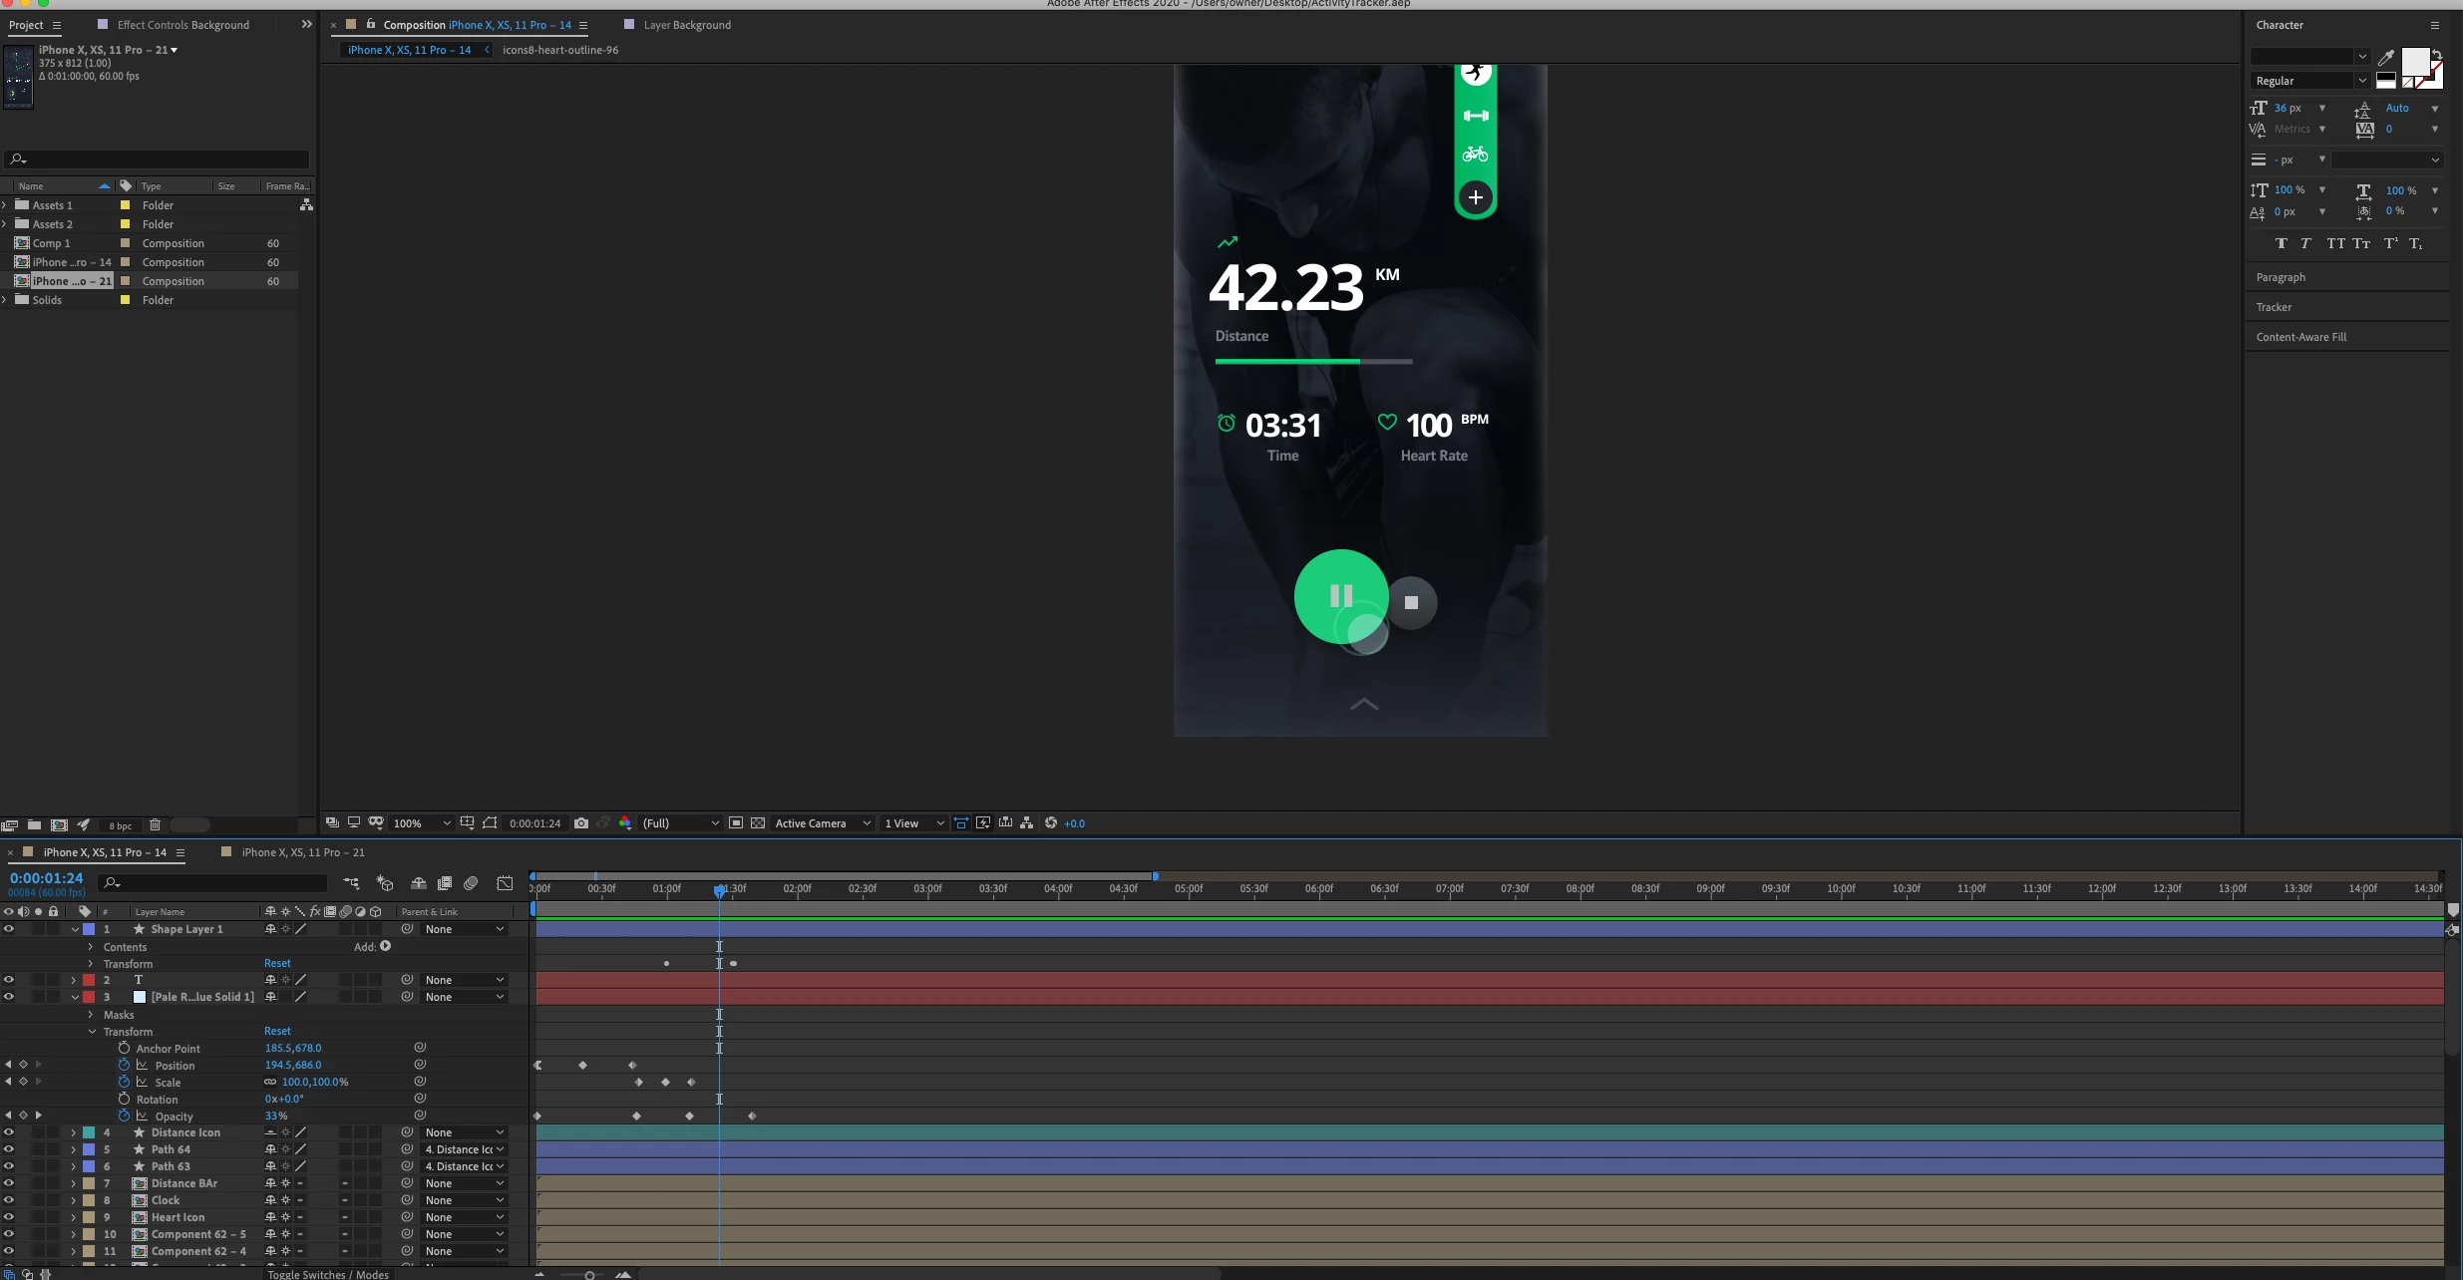Toggle transparency grid in viewer

pyautogui.click(x=758, y=823)
